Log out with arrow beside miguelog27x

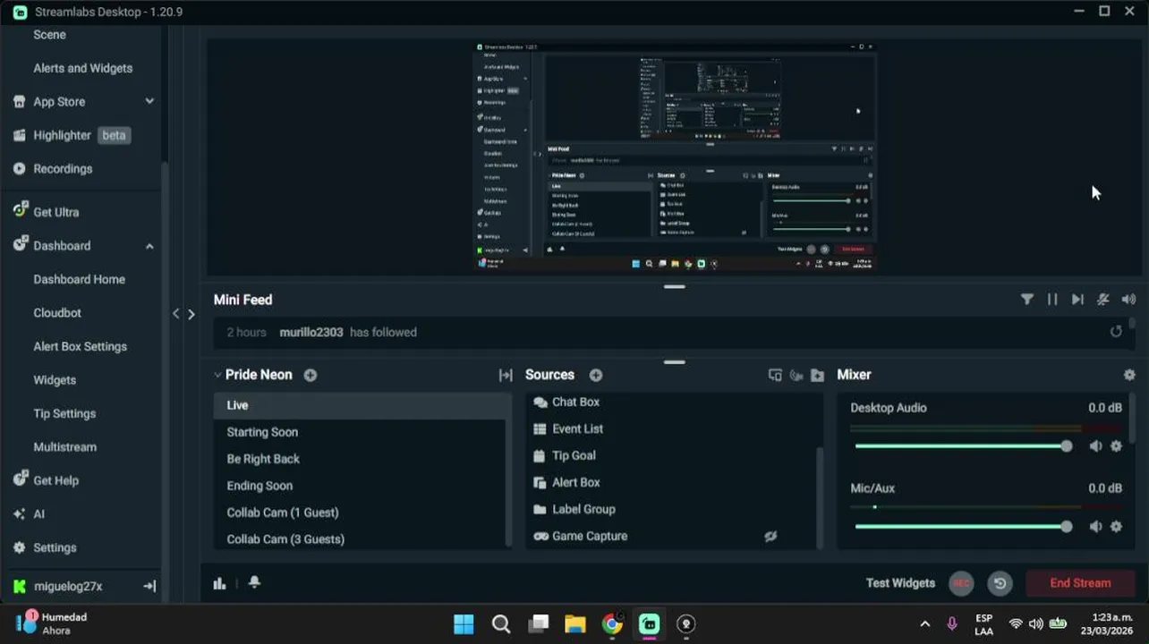[x=149, y=586]
